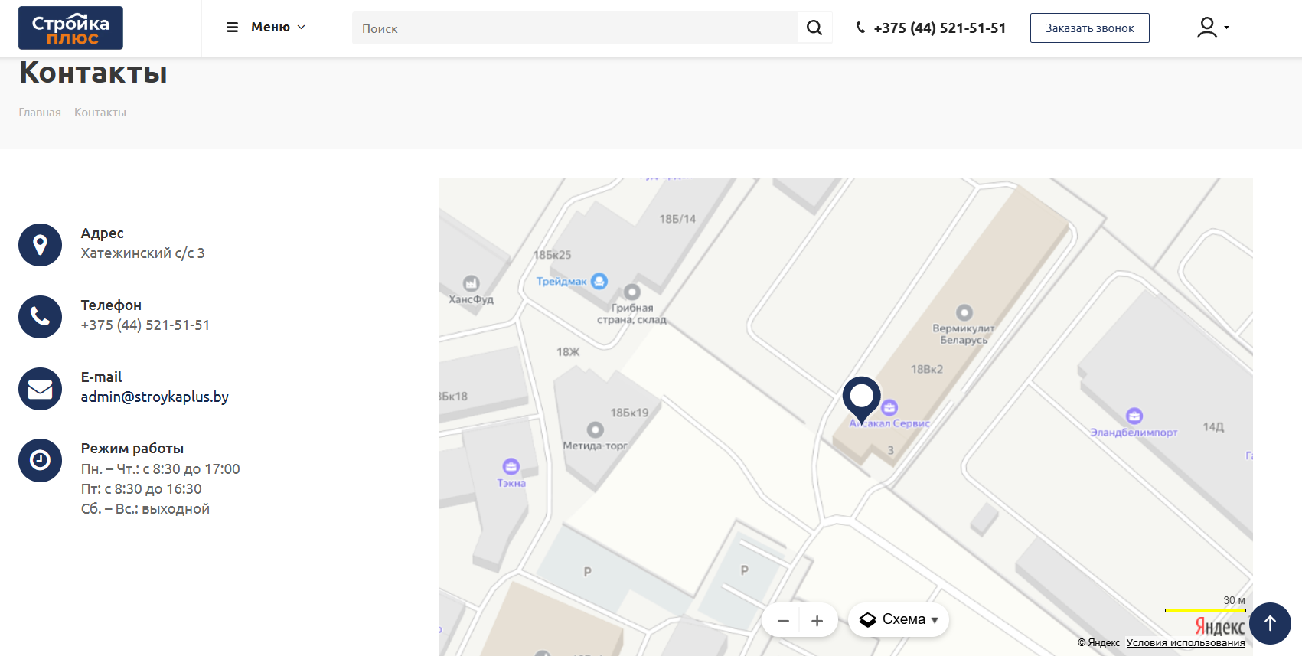Click the Трейдмак map marker
The height and width of the screenshot is (666, 1302).
tap(599, 282)
